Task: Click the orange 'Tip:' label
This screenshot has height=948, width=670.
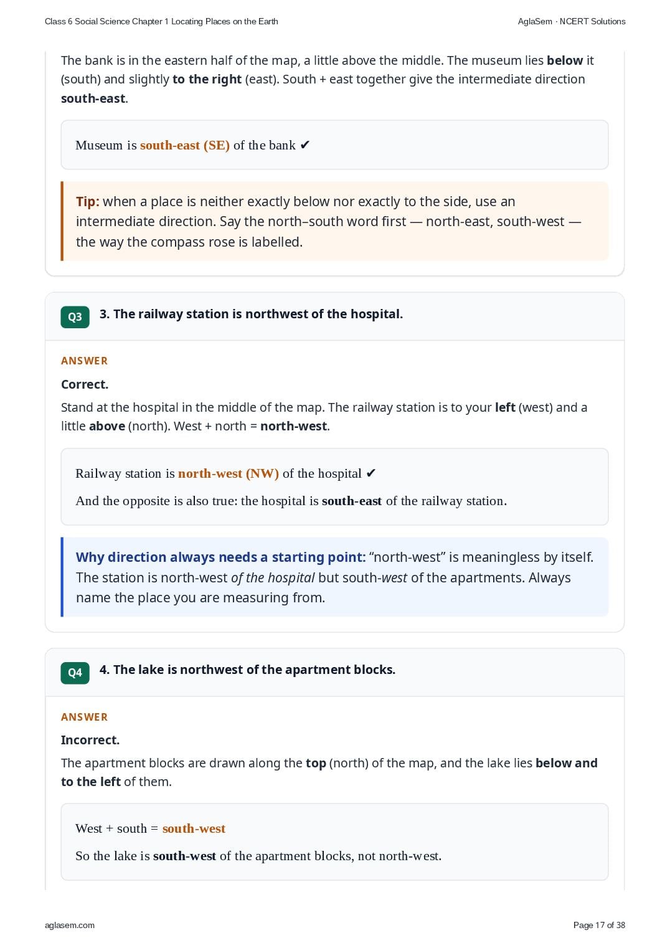Action: pos(88,202)
